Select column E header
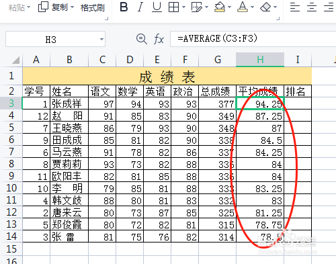Image resolution: width=336 pixels, height=264 pixels. [x=157, y=60]
